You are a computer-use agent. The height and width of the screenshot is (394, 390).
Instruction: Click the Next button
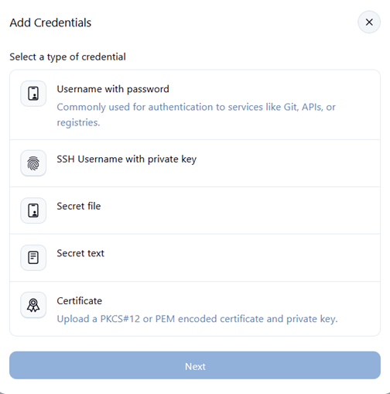[195, 365]
